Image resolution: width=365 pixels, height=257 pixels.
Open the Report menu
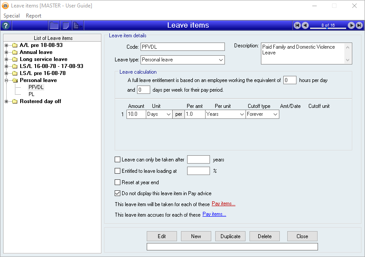(33, 16)
